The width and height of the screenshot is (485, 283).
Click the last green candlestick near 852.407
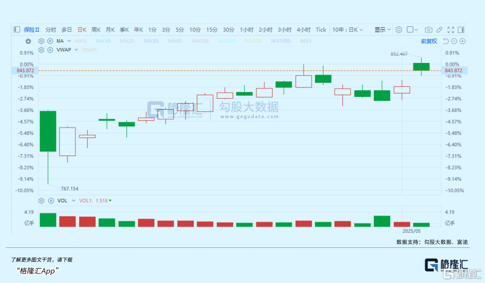pos(421,67)
